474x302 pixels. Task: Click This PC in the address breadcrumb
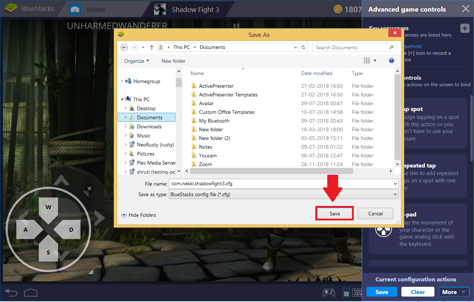[x=182, y=47]
